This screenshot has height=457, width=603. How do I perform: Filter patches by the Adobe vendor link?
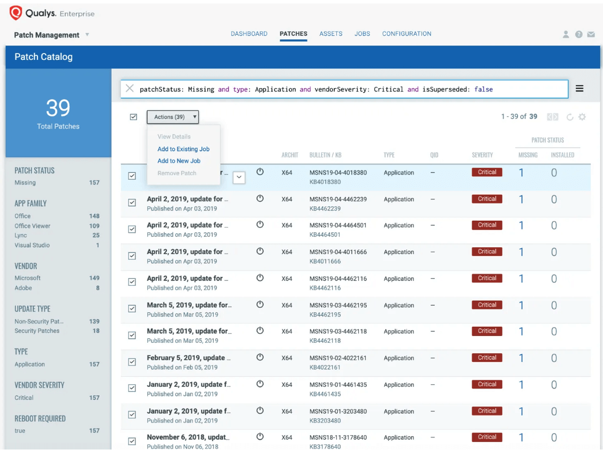(23, 289)
